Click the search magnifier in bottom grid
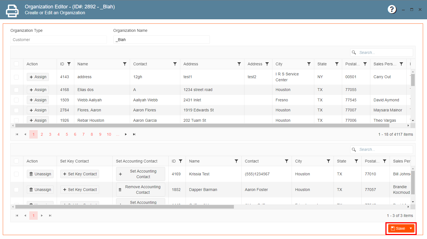The image size is (427, 239). (354, 150)
